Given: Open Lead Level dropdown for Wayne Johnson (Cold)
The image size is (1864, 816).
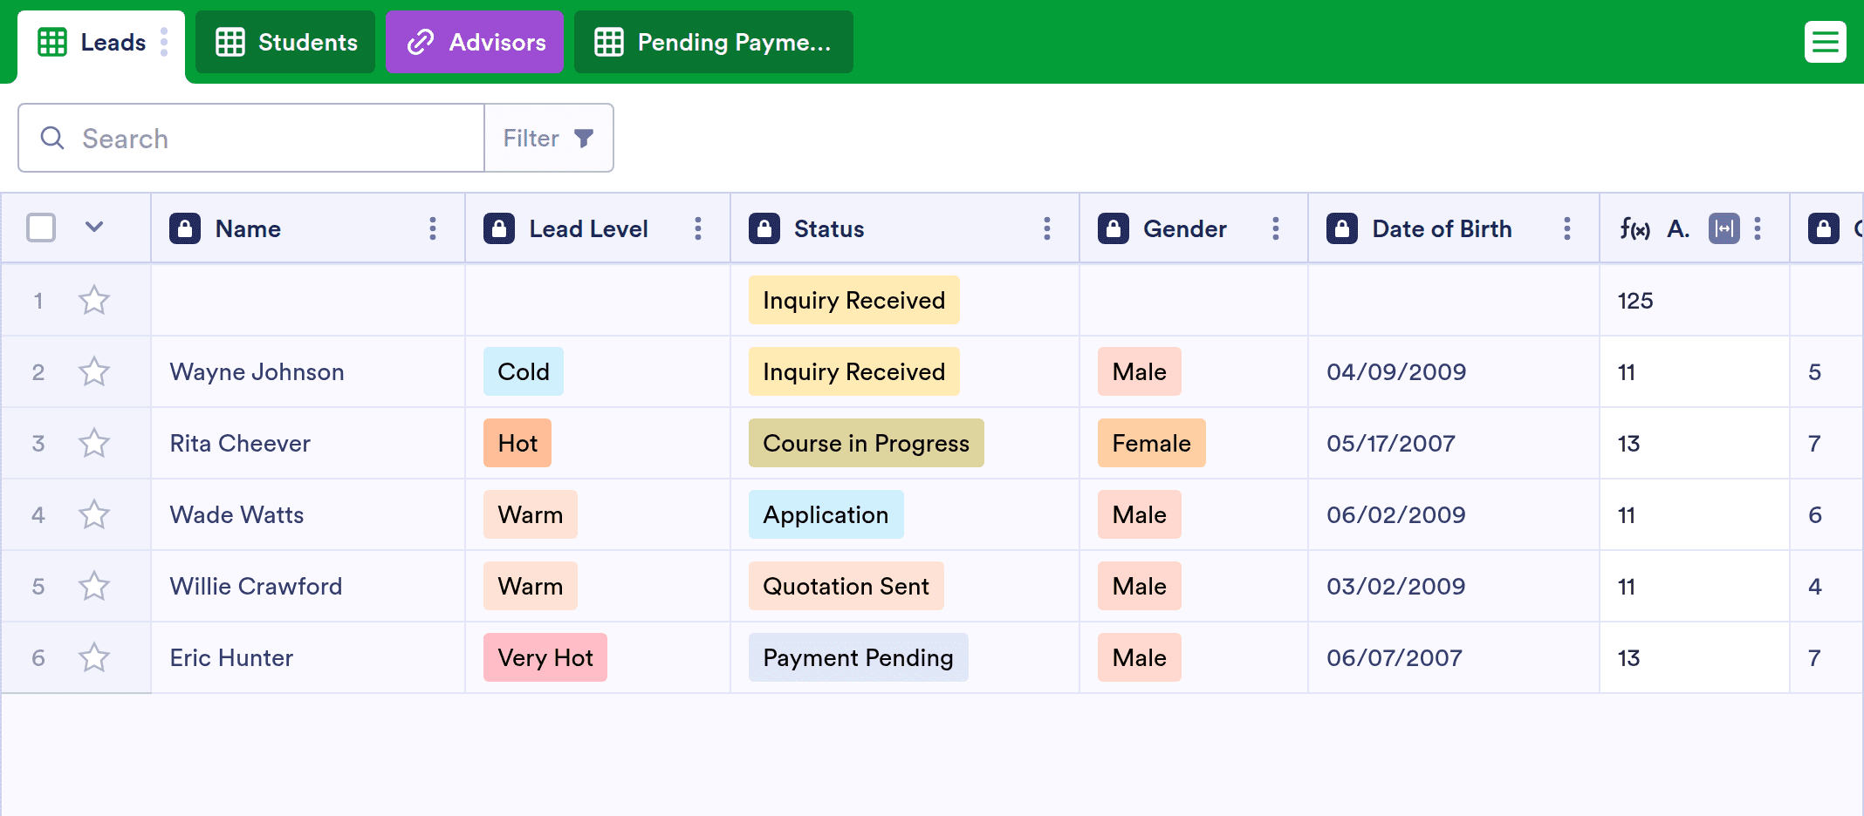Looking at the screenshot, I should pyautogui.click(x=524, y=371).
